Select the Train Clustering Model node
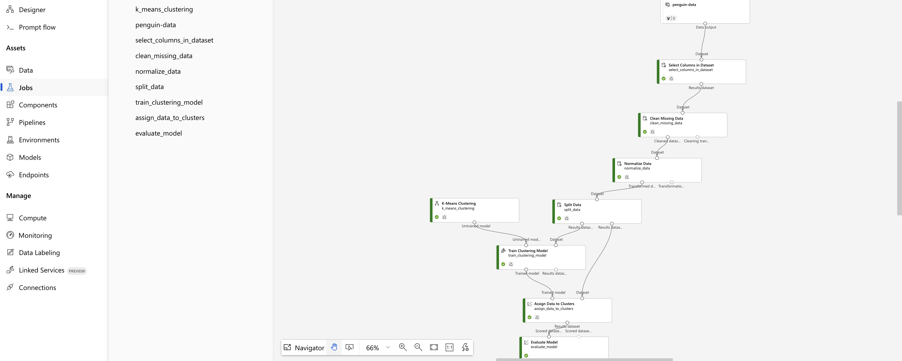Screen dimensions: 902x361 click(x=541, y=257)
